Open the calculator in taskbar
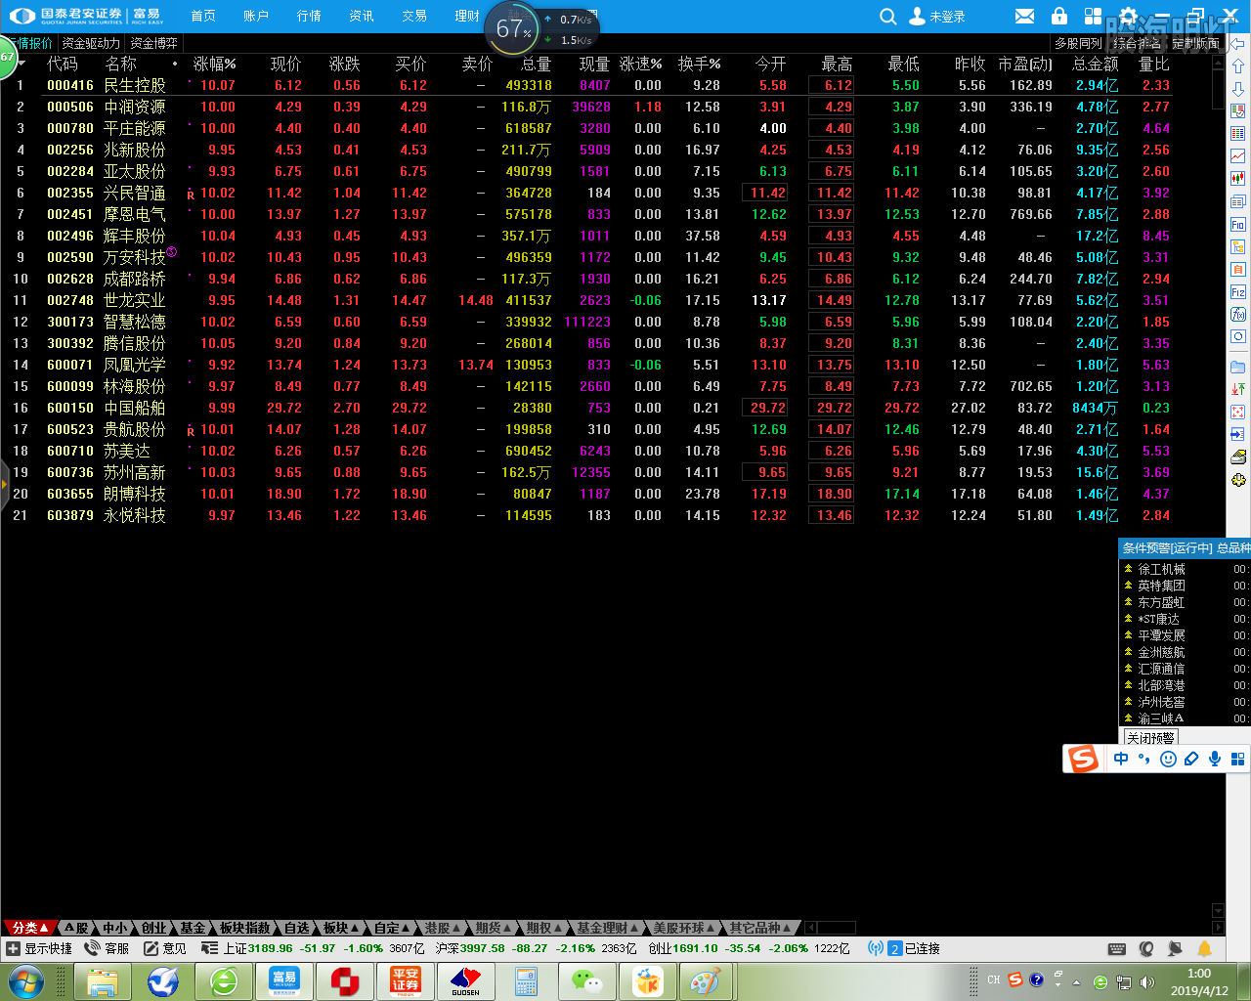 [526, 980]
